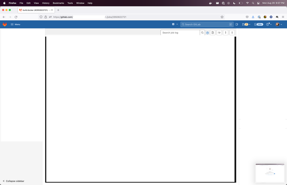Open the project switcher dropdown
Screen dimensions: 287x185
175,24
